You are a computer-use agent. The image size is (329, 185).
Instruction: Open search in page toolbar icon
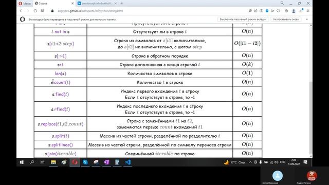pos(250,11)
